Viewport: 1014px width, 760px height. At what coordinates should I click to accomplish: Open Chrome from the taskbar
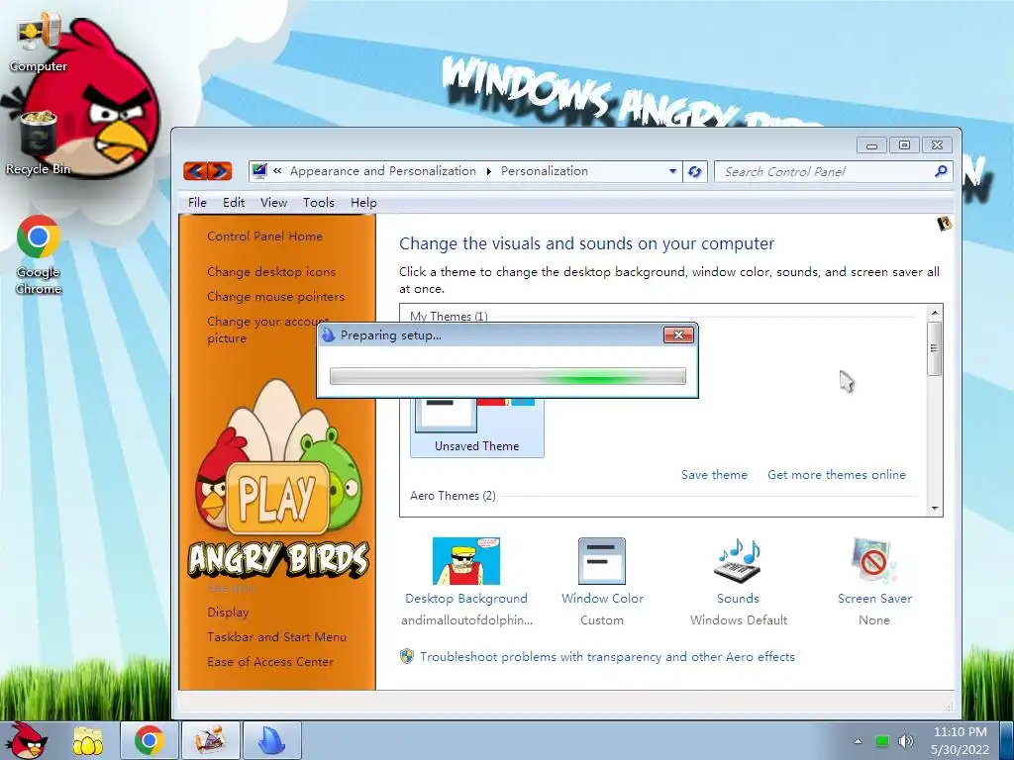(x=150, y=740)
